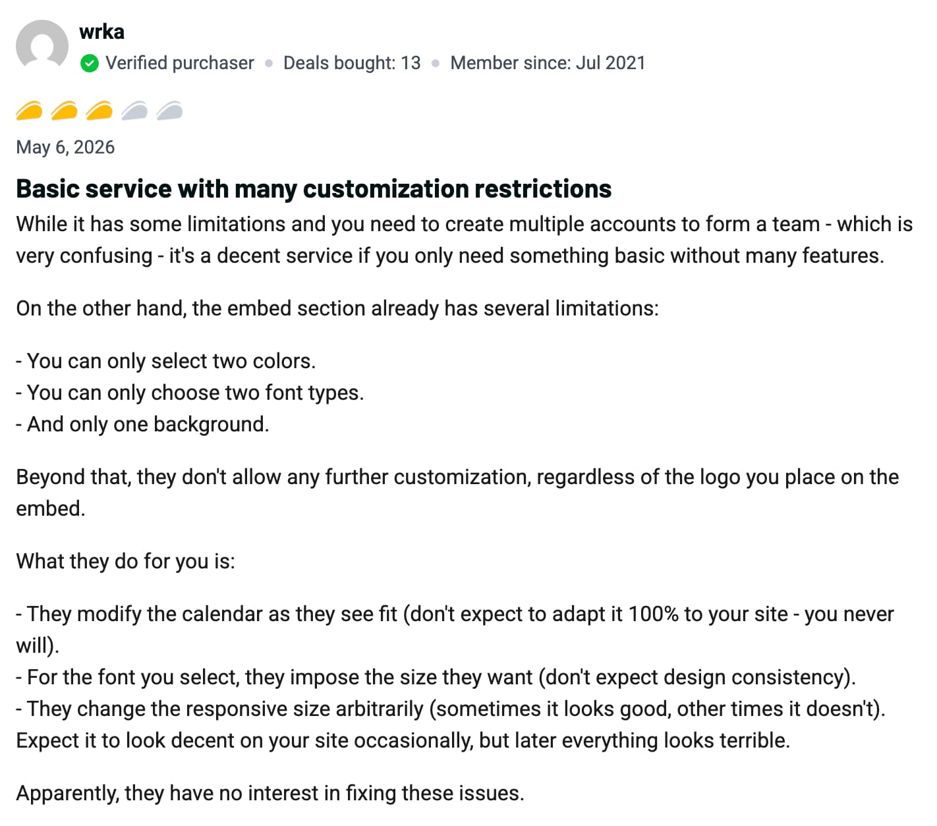Click the line 'You can only choose two font types'
937x826 pixels.
tap(190, 393)
